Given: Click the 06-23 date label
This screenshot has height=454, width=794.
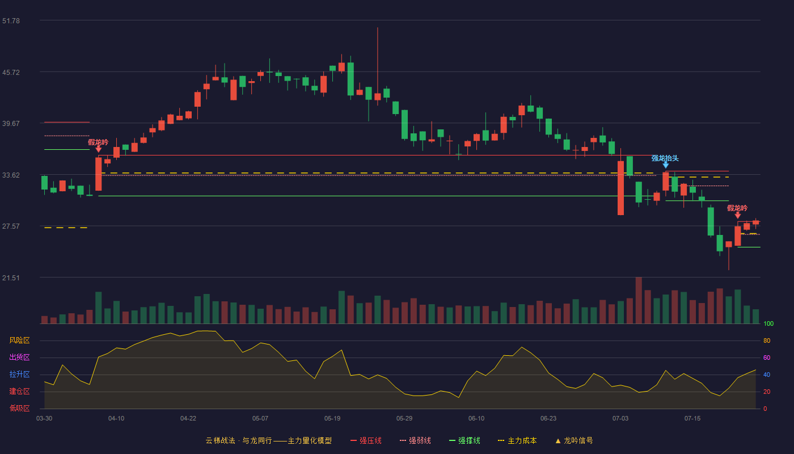Looking at the screenshot, I should (548, 418).
